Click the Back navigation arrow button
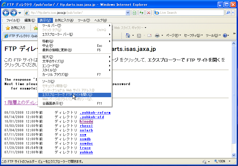 6,13
